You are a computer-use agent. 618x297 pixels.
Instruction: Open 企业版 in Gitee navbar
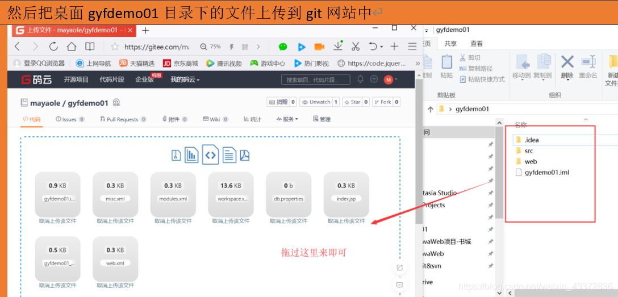[x=144, y=80]
